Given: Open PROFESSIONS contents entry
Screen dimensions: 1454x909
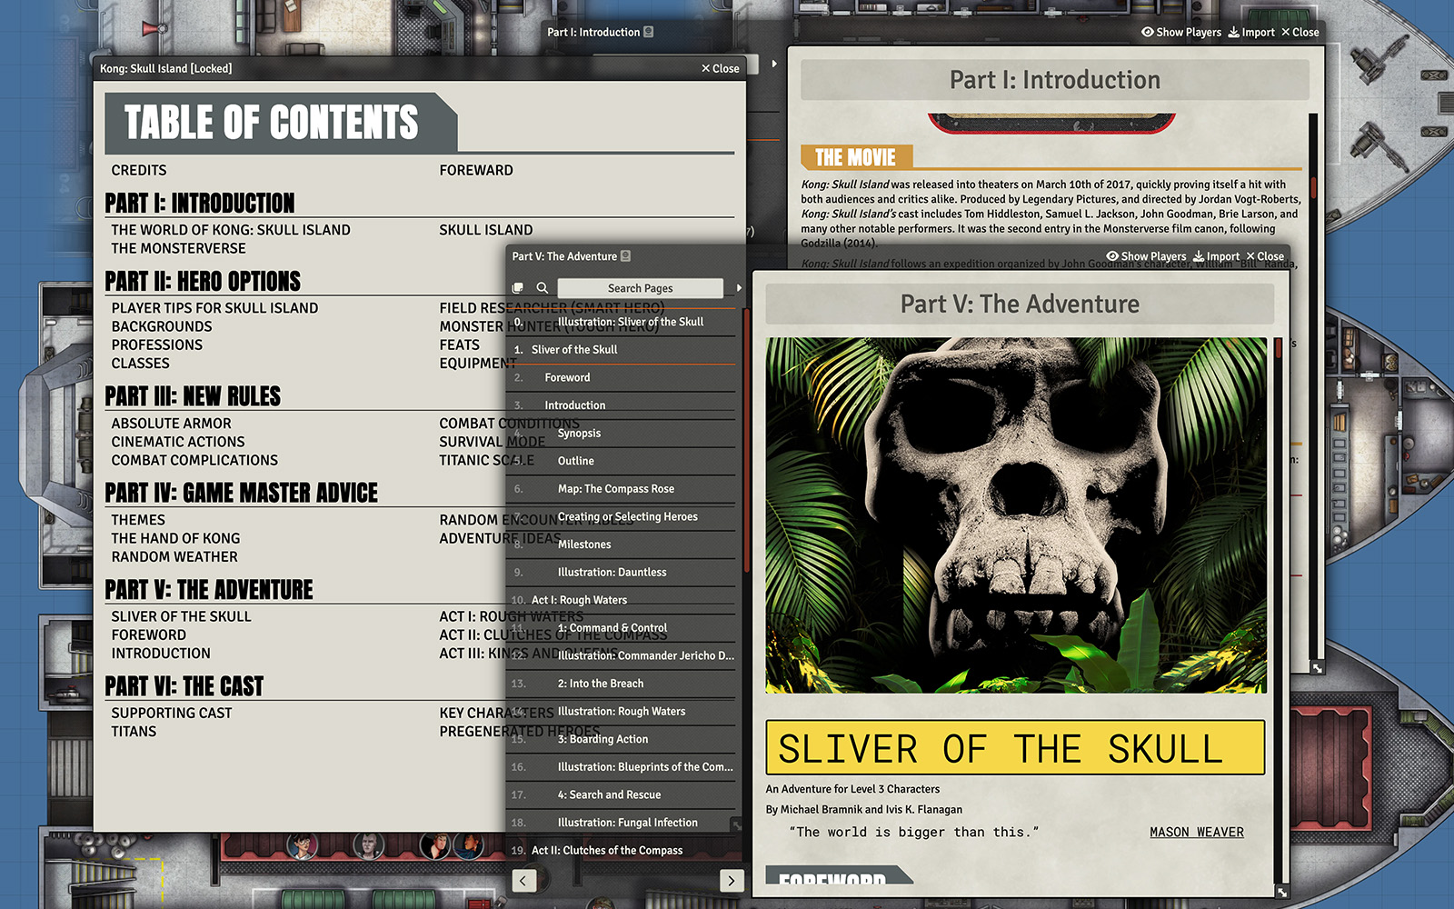Looking at the screenshot, I should click(157, 345).
